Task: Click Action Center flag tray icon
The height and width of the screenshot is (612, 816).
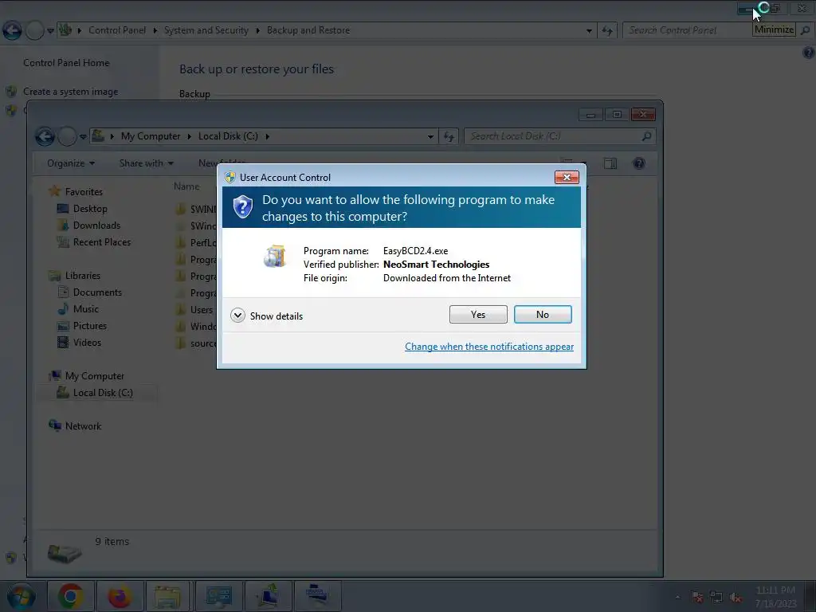Action: [x=696, y=597]
